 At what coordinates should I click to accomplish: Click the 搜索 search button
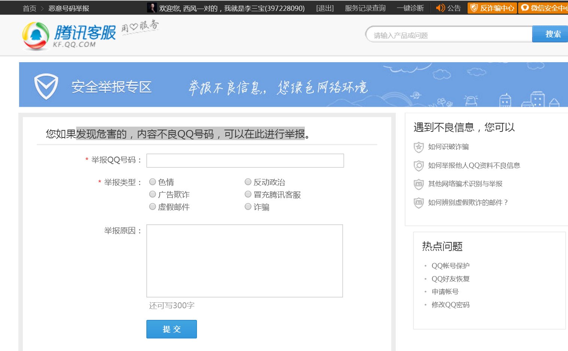pyautogui.click(x=553, y=34)
